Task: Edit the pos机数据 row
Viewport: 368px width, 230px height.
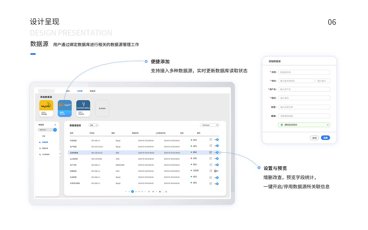Action: 211,158
